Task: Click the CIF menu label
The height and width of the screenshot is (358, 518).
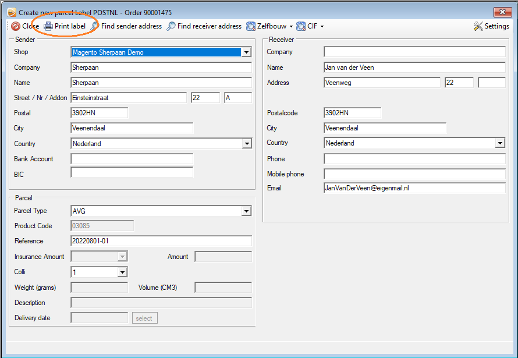Action: (312, 26)
